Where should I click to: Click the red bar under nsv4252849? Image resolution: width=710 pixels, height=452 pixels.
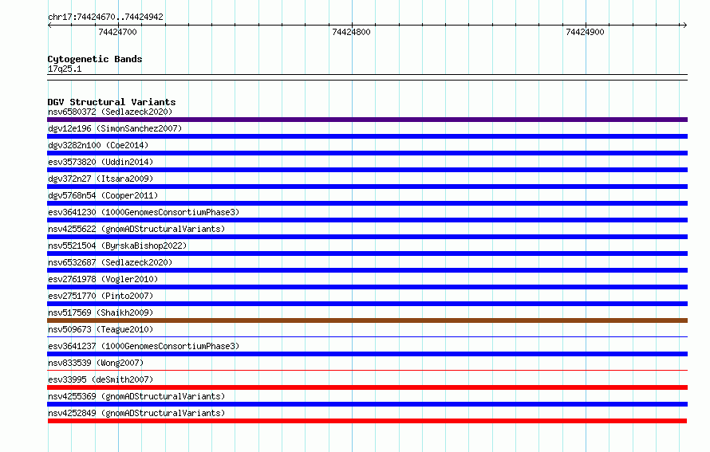pos(367,421)
